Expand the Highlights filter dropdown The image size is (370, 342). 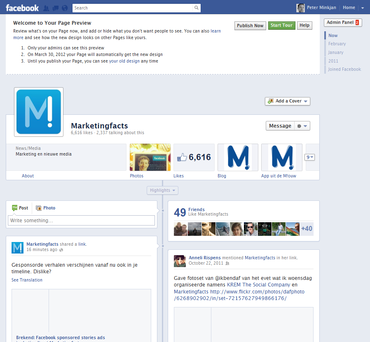pos(163,190)
